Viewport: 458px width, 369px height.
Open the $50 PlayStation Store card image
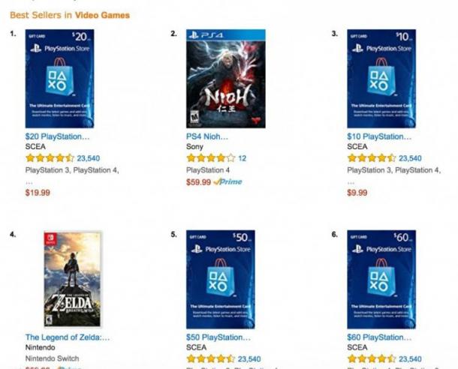click(x=221, y=279)
